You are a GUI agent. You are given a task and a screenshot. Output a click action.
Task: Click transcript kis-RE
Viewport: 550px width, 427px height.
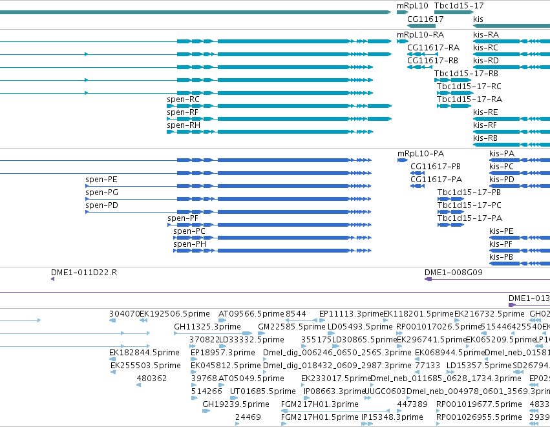[485, 112]
